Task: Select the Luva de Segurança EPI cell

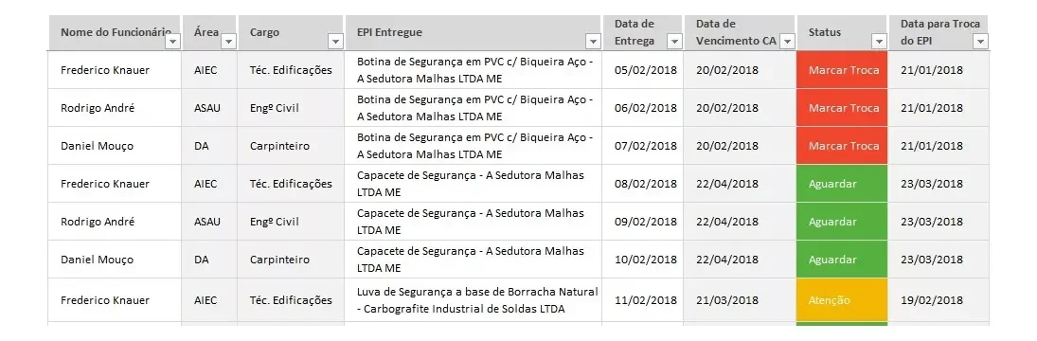Action: pos(474,300)
